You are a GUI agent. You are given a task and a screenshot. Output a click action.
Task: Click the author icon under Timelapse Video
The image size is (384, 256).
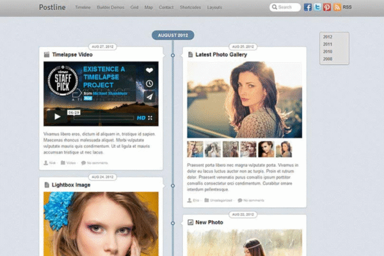point(46,163)
